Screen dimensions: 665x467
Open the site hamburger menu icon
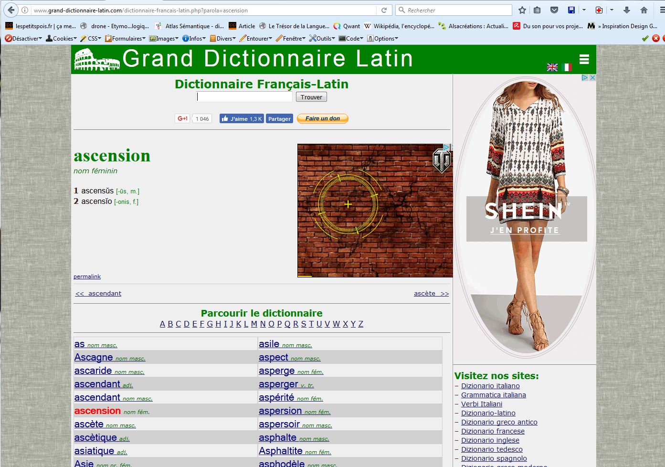coord(584,59)
